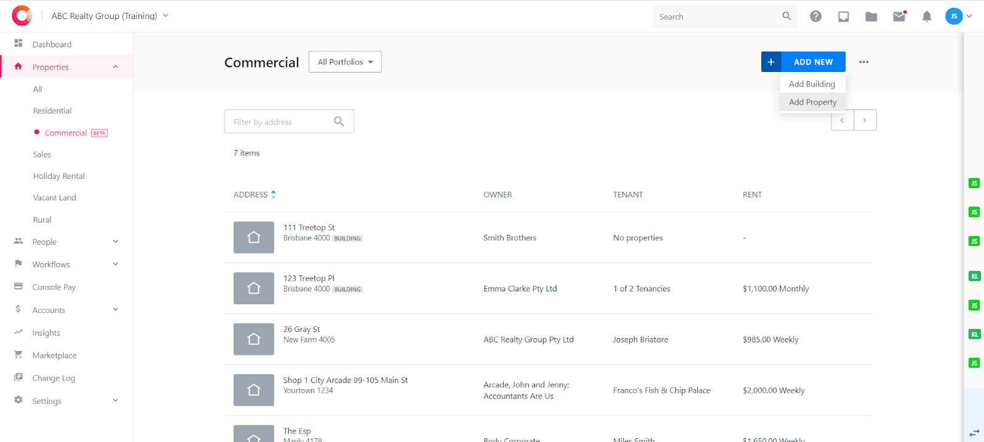Click tenant Joseph Briatore
Viewport: 984px width, 442px height.
tap(640, 340)
